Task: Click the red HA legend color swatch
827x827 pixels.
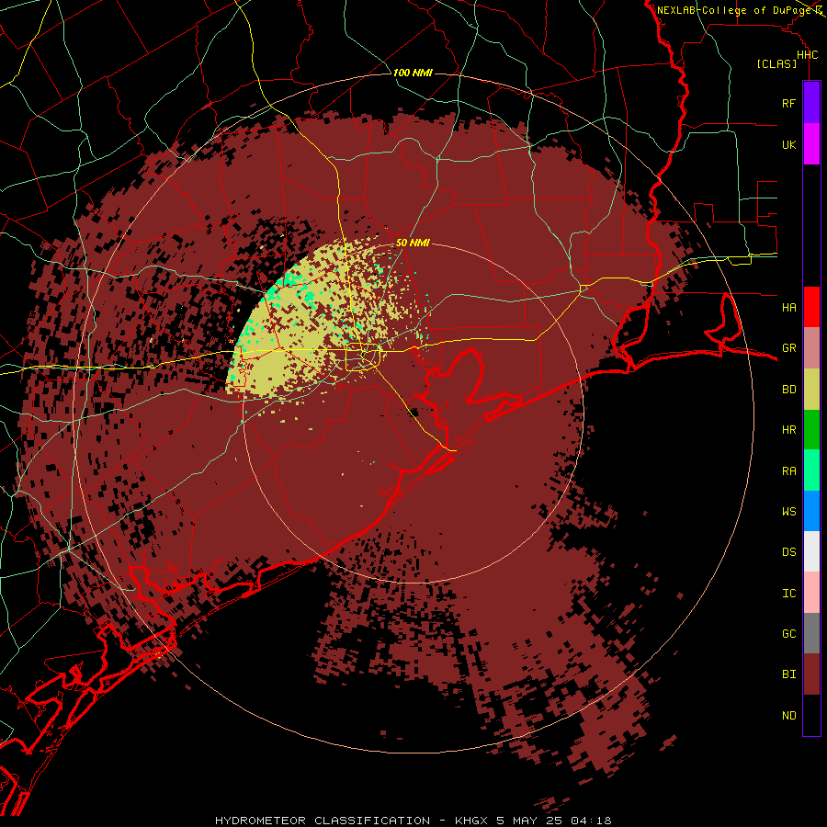Action: [811, 307]
